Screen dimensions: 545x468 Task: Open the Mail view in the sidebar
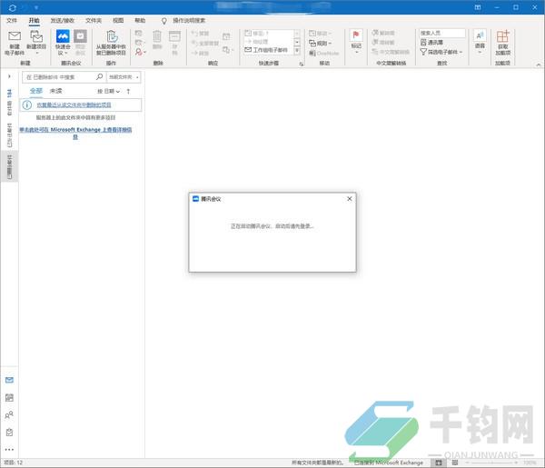pyautogui.click(x=9, y=380)
